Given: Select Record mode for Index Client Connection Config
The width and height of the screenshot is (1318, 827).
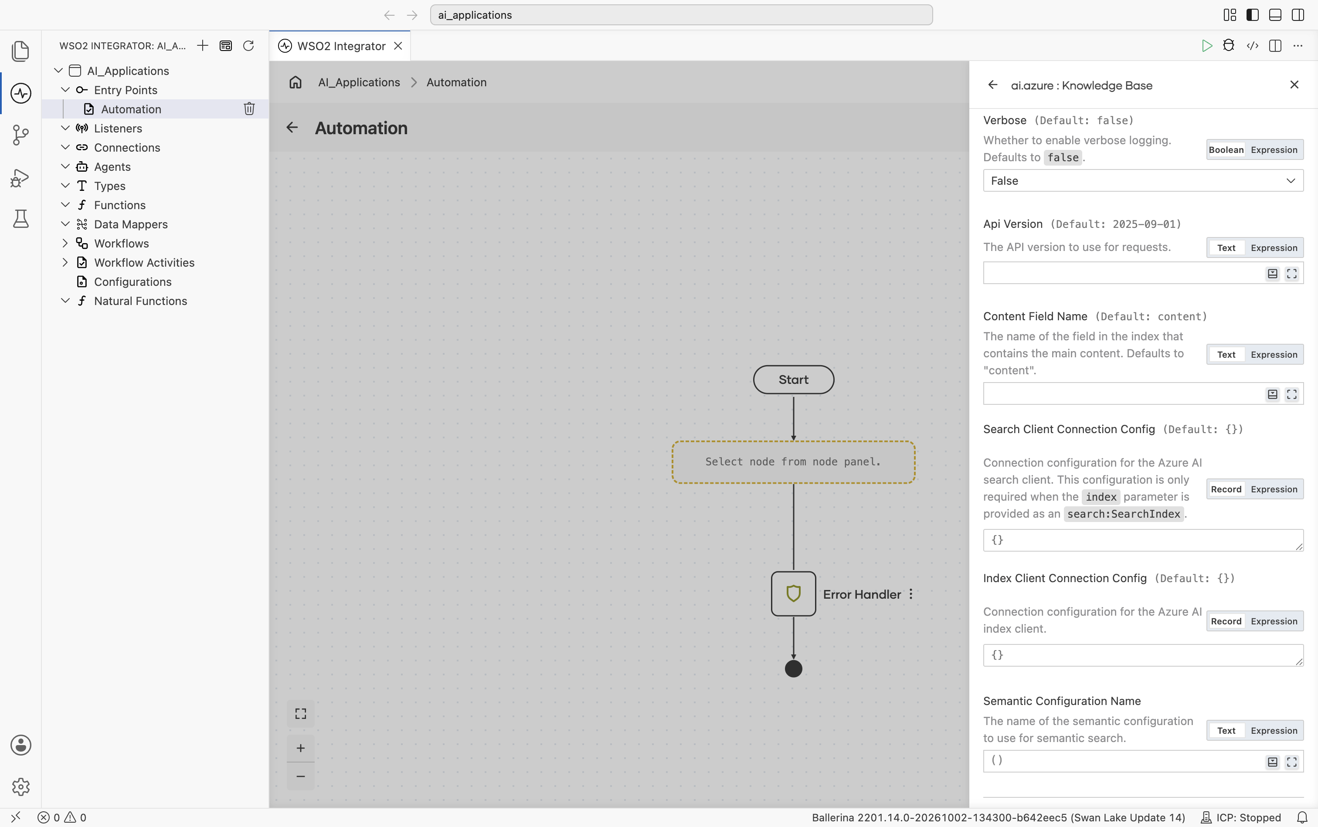Looking at the screenshot, I should (x=1226, y=621).
